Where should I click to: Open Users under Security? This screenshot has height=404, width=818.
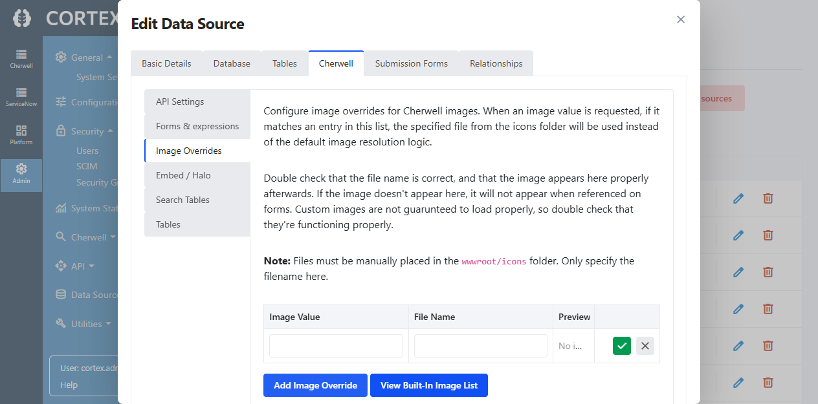click(x=87, y=150)
